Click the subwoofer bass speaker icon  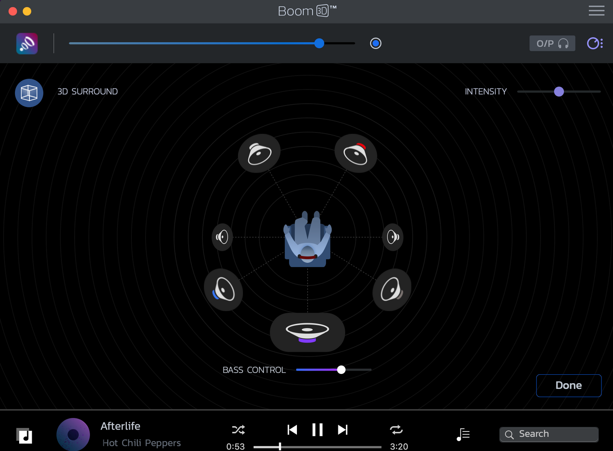tap(307, 332)
